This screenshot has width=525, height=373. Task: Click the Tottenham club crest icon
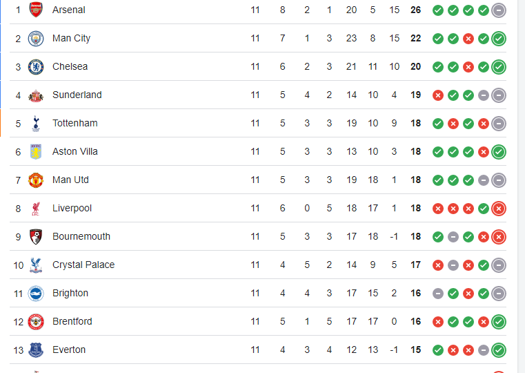click(x=36, y=124)
